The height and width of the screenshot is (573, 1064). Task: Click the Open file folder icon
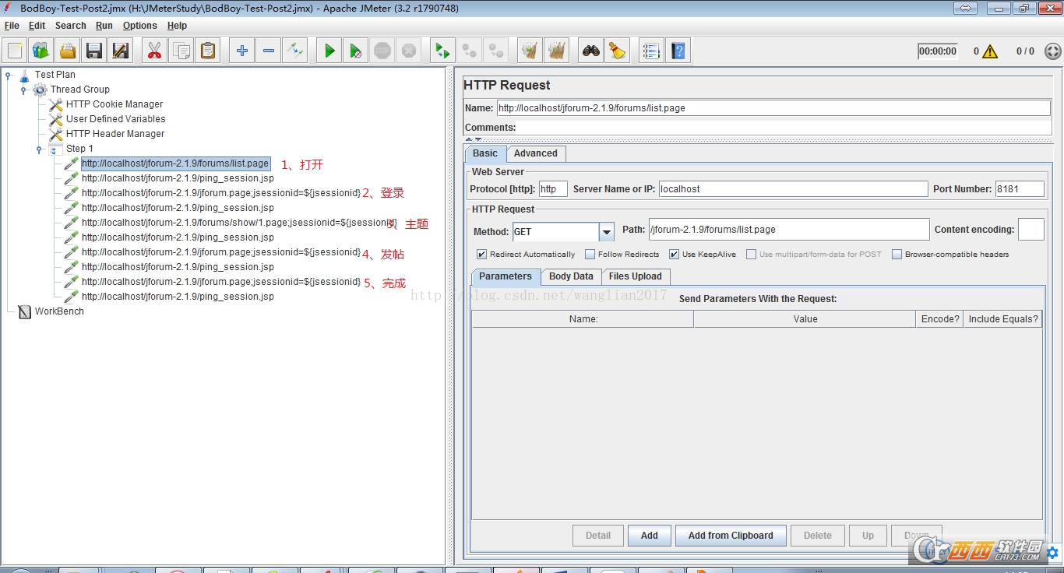[x=68, y=51]
